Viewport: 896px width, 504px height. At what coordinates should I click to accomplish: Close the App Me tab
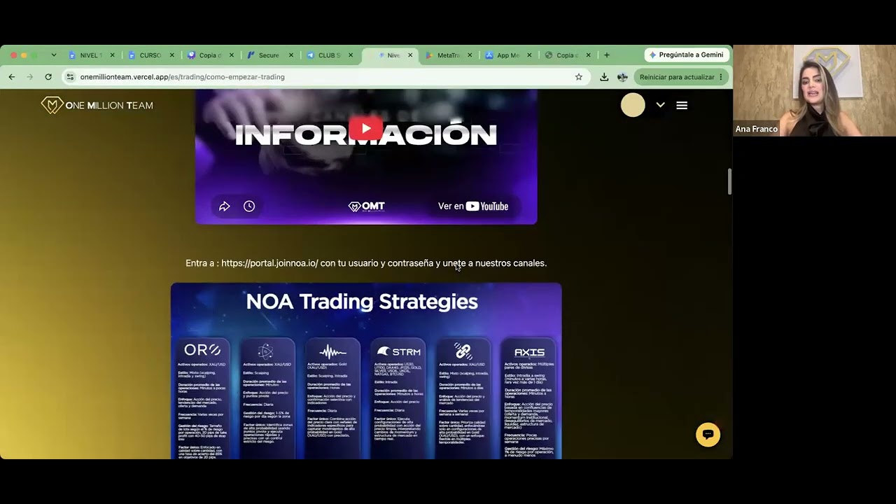529,55
